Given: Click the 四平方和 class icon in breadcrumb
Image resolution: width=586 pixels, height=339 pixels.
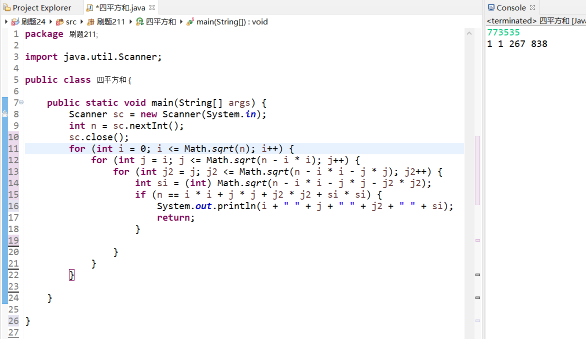Looking at the screenshot, I should click(140, 22).
